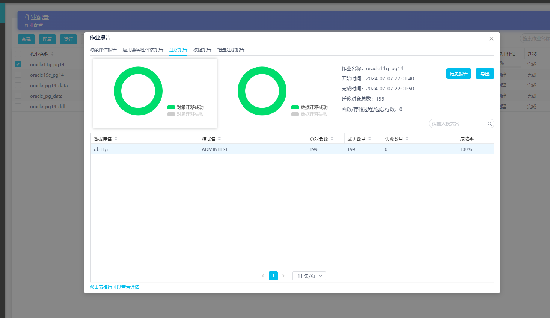Sort table by 模式名 column
The height and width of the screenshot is (318, 550).
[x=220, y=139]
